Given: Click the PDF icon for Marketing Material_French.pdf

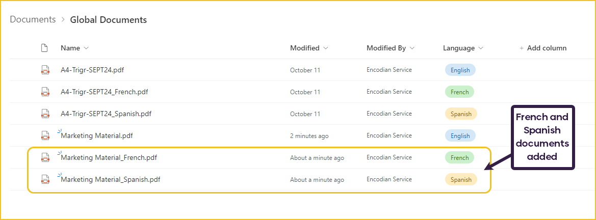Looking at the screenshot, I should pyautogui.click(x=45, y=158).
